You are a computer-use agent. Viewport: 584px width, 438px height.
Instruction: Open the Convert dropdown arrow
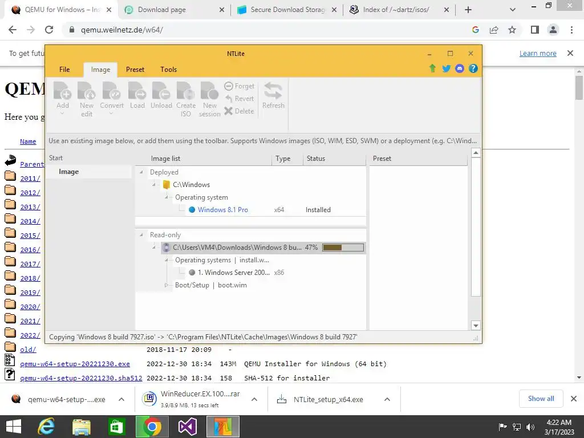point(111,113)
